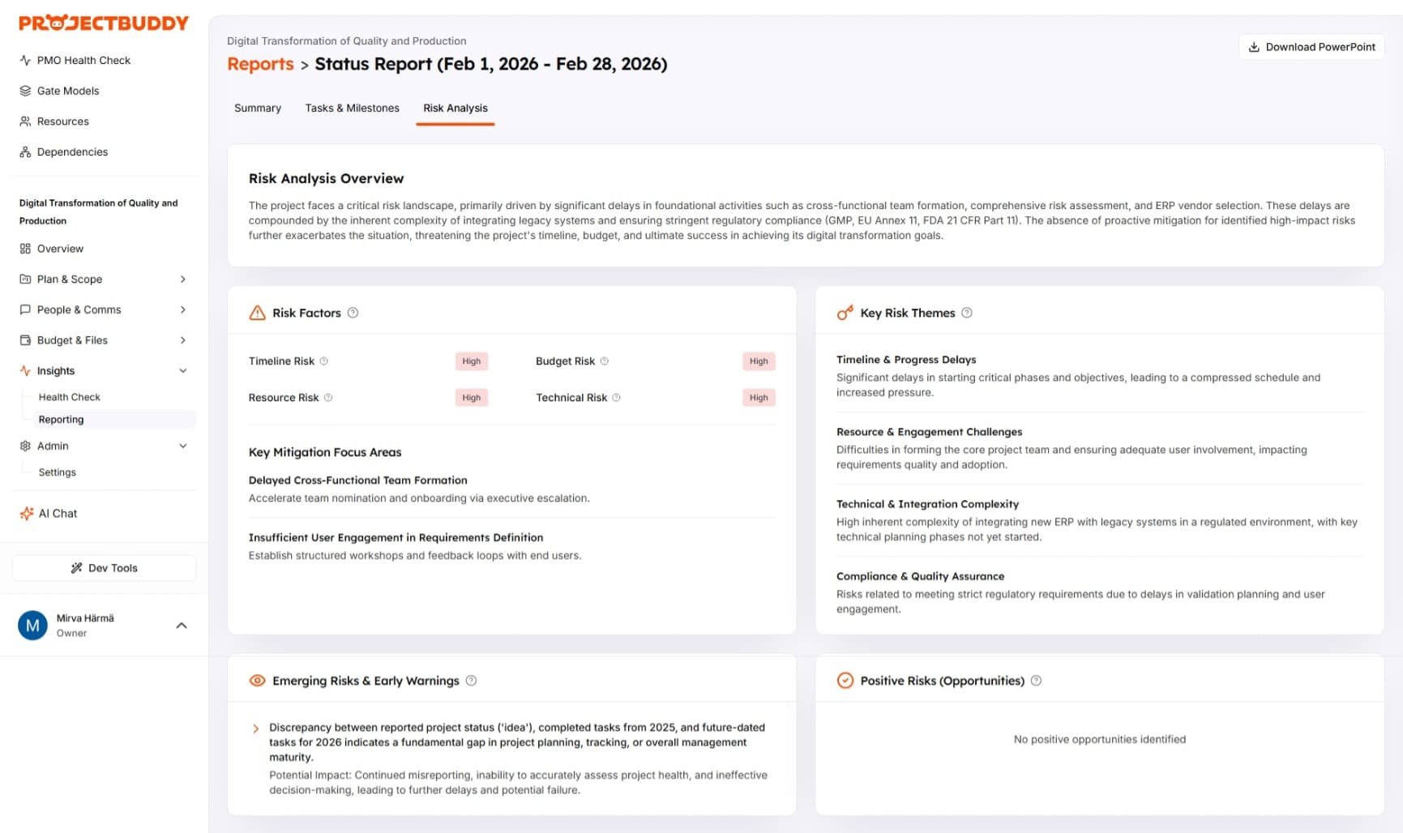Expand the discrepancy emerging risk item arrow
The width and height of the screenshot is (1403, 833).
tap(256, 728)
